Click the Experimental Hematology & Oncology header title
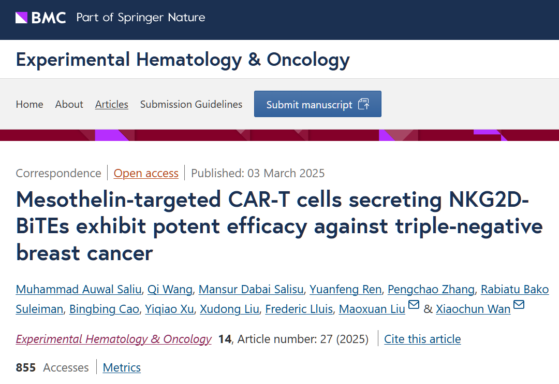The image size is (559, 384). tap(183, 60)
